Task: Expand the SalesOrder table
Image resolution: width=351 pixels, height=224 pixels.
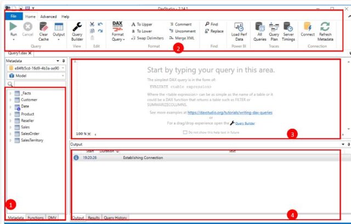Action: [x=10, y=134]
